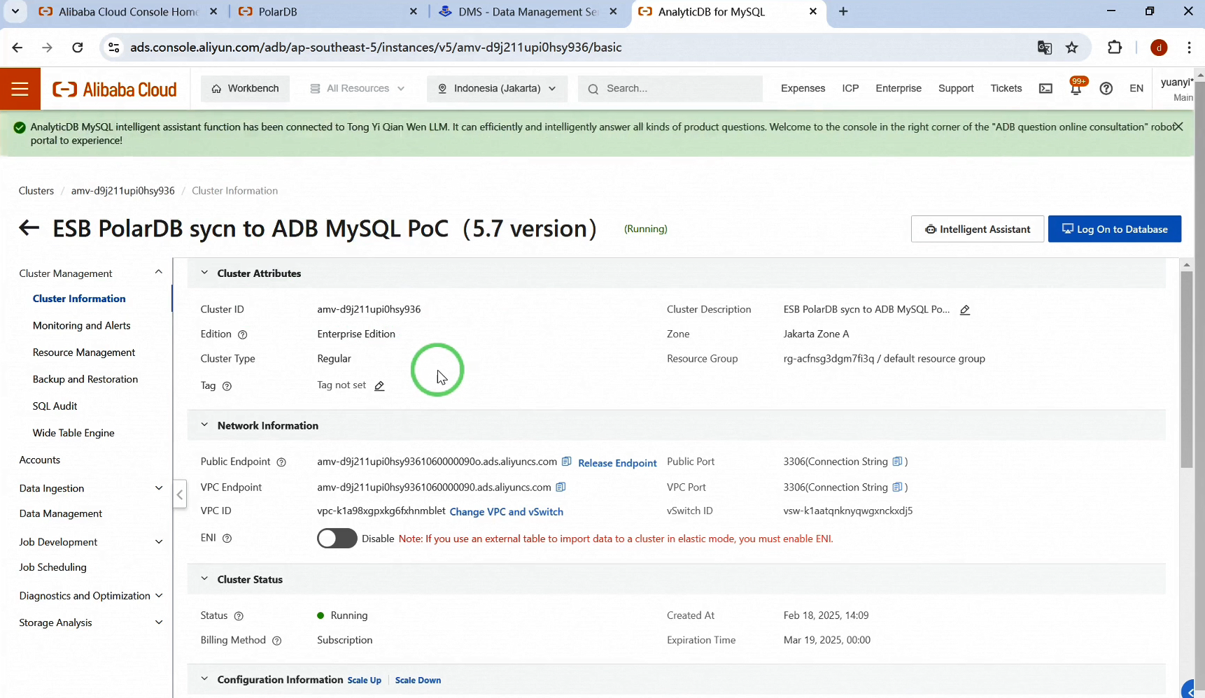Open Accounts in sidebar
Screen dimensions: 1205x698
click(40, 460)
